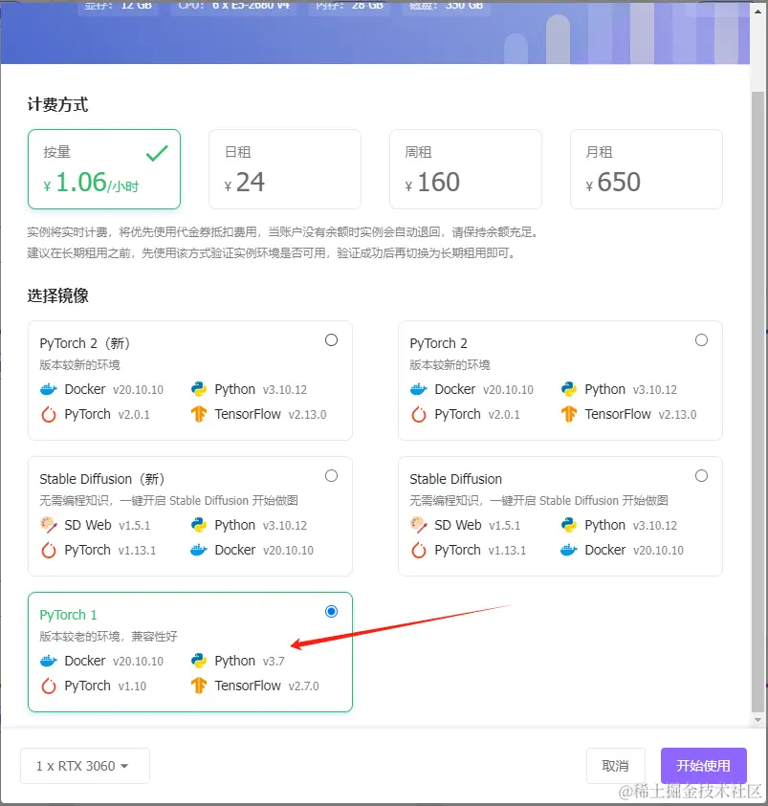Click PyTorch flame icon in PyTorch 1 card
This screenshot has height=806, width=768.
point(49,686)
